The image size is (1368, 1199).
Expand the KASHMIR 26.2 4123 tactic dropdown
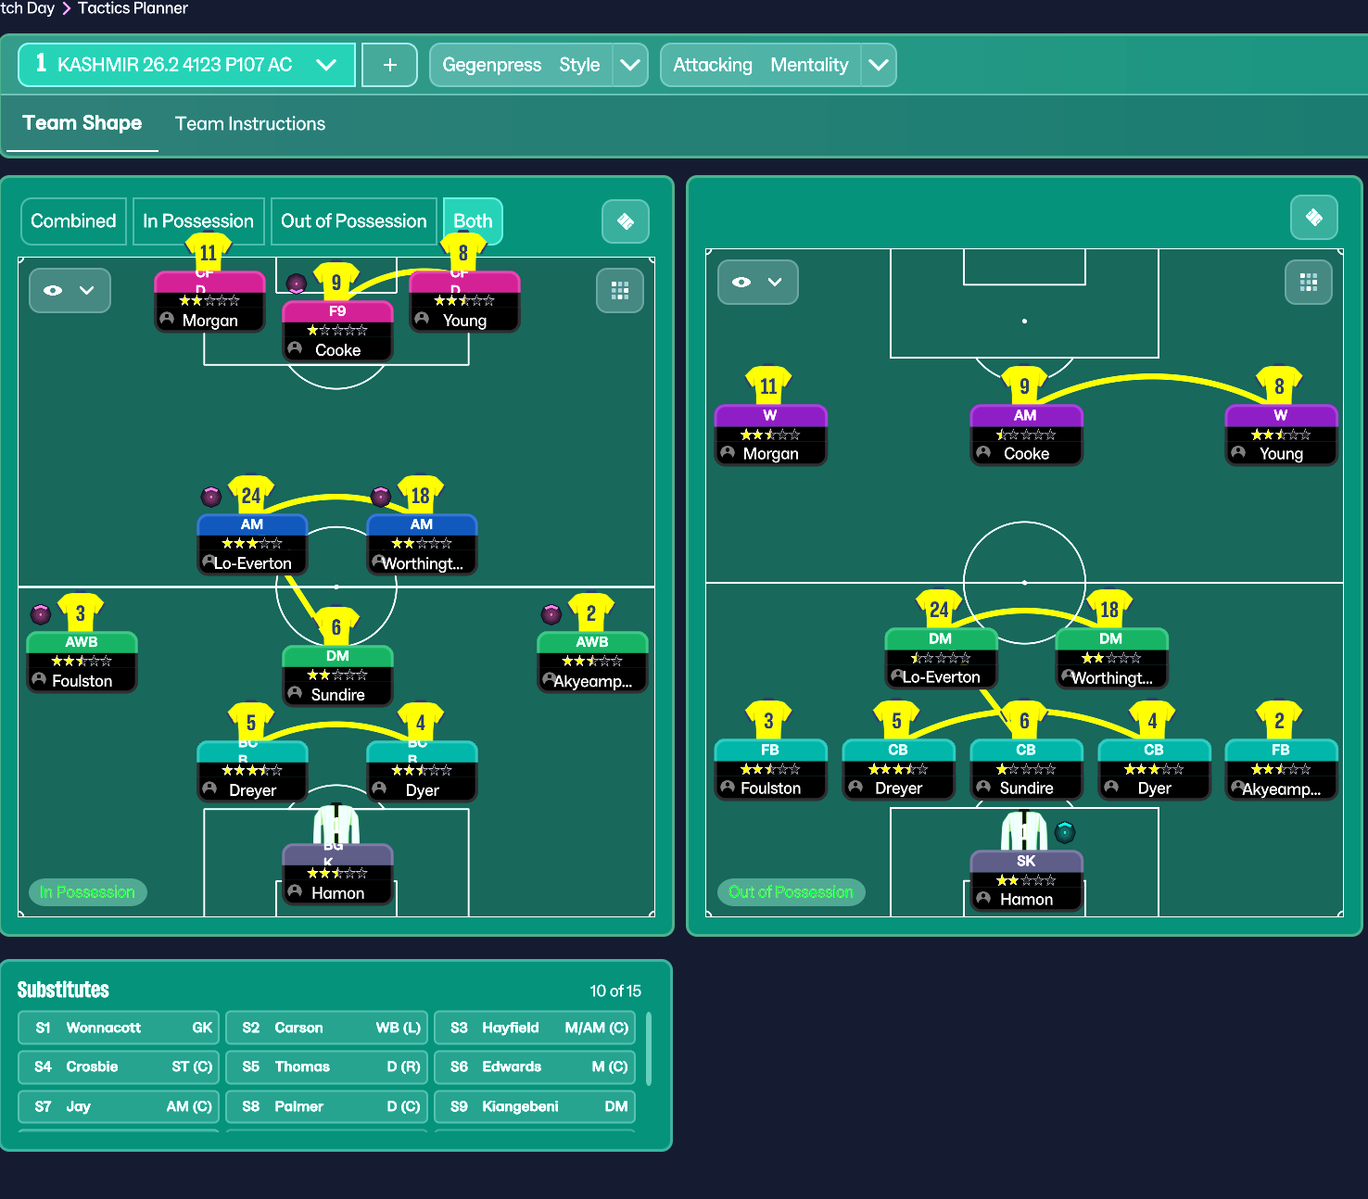325,65
